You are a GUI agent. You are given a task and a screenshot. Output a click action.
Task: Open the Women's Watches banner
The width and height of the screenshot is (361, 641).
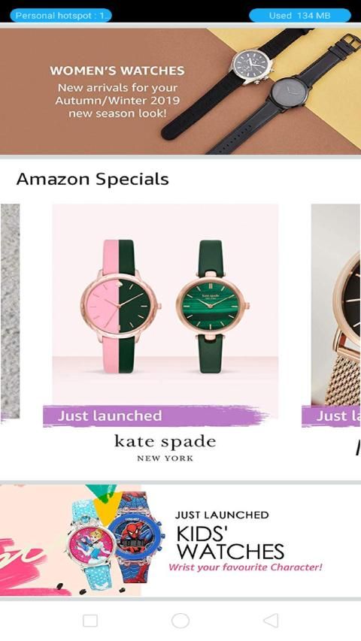pyautogui.click(x=180, y=91)
